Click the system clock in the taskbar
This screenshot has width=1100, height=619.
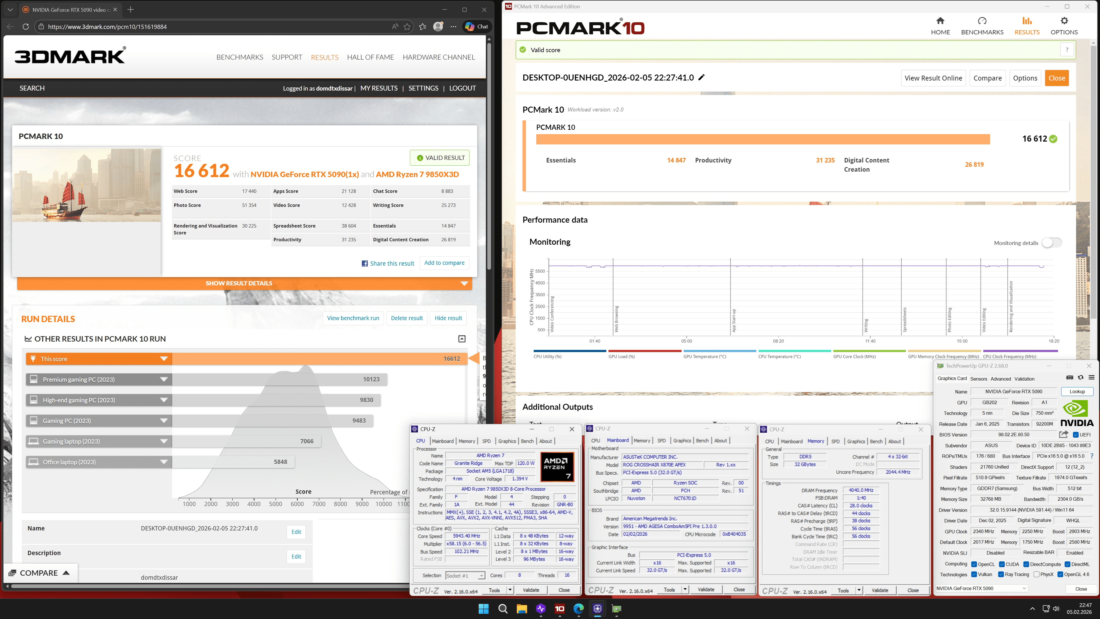coord(1079,608)
